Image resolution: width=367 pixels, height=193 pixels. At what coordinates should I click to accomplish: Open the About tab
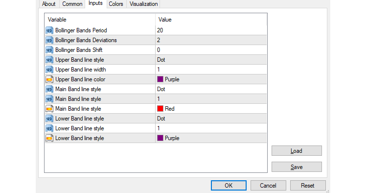[x=48, y=4]
